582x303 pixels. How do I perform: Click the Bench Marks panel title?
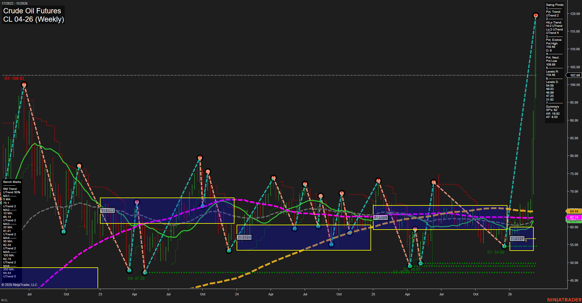point(11,182)
